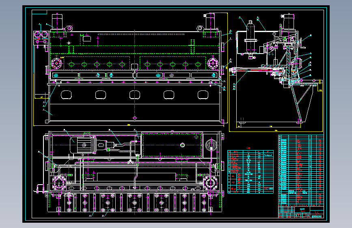Select the side section view drawing

276,73
